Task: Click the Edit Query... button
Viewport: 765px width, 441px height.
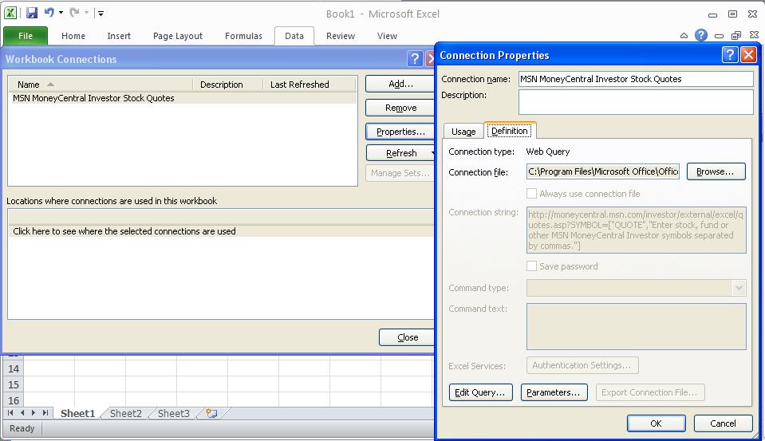Action: click(x=480, y=392)
